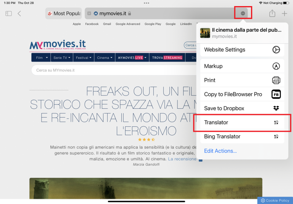Add a new tab with plus icon
This screenshot has width=293, height=204.
point(284,14)
